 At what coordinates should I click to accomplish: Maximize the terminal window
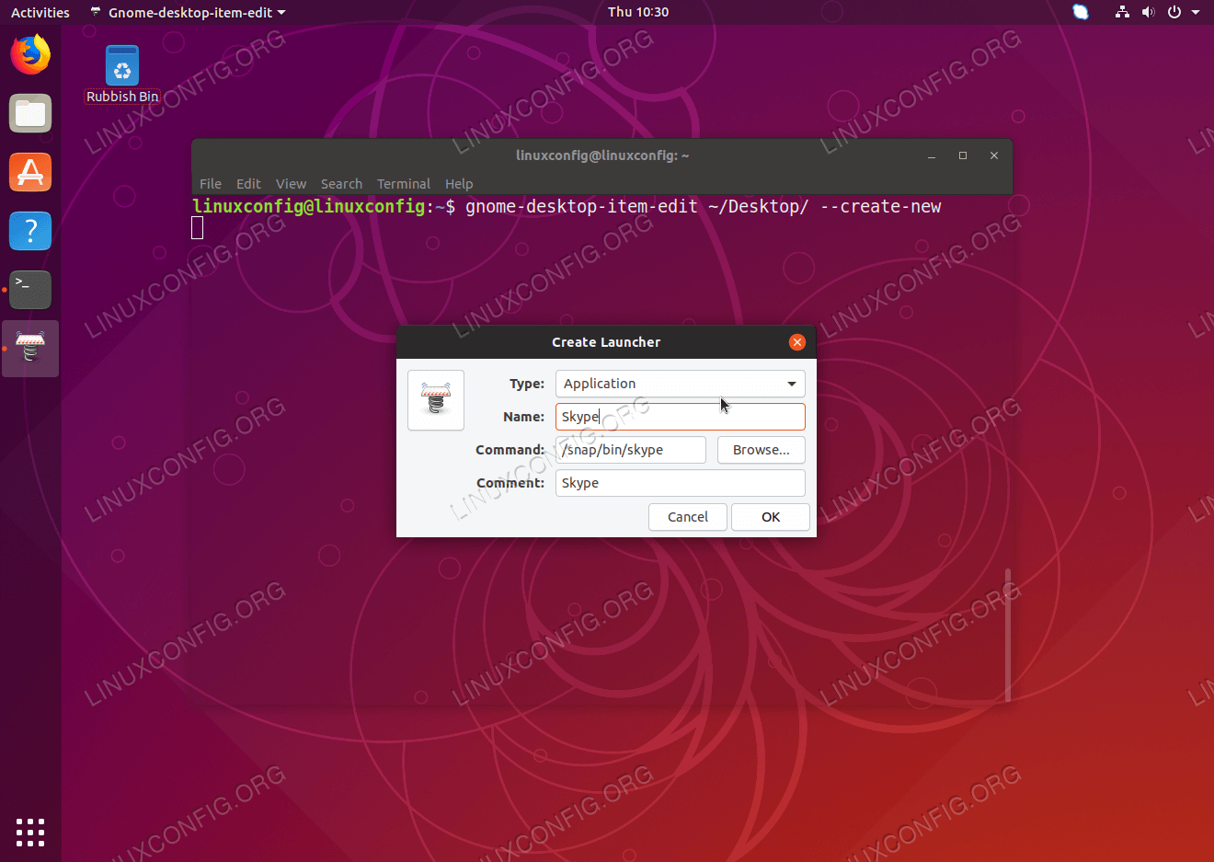[963, 156]
